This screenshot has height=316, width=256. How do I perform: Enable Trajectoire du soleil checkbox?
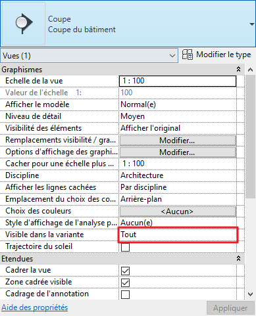point(125,247)
